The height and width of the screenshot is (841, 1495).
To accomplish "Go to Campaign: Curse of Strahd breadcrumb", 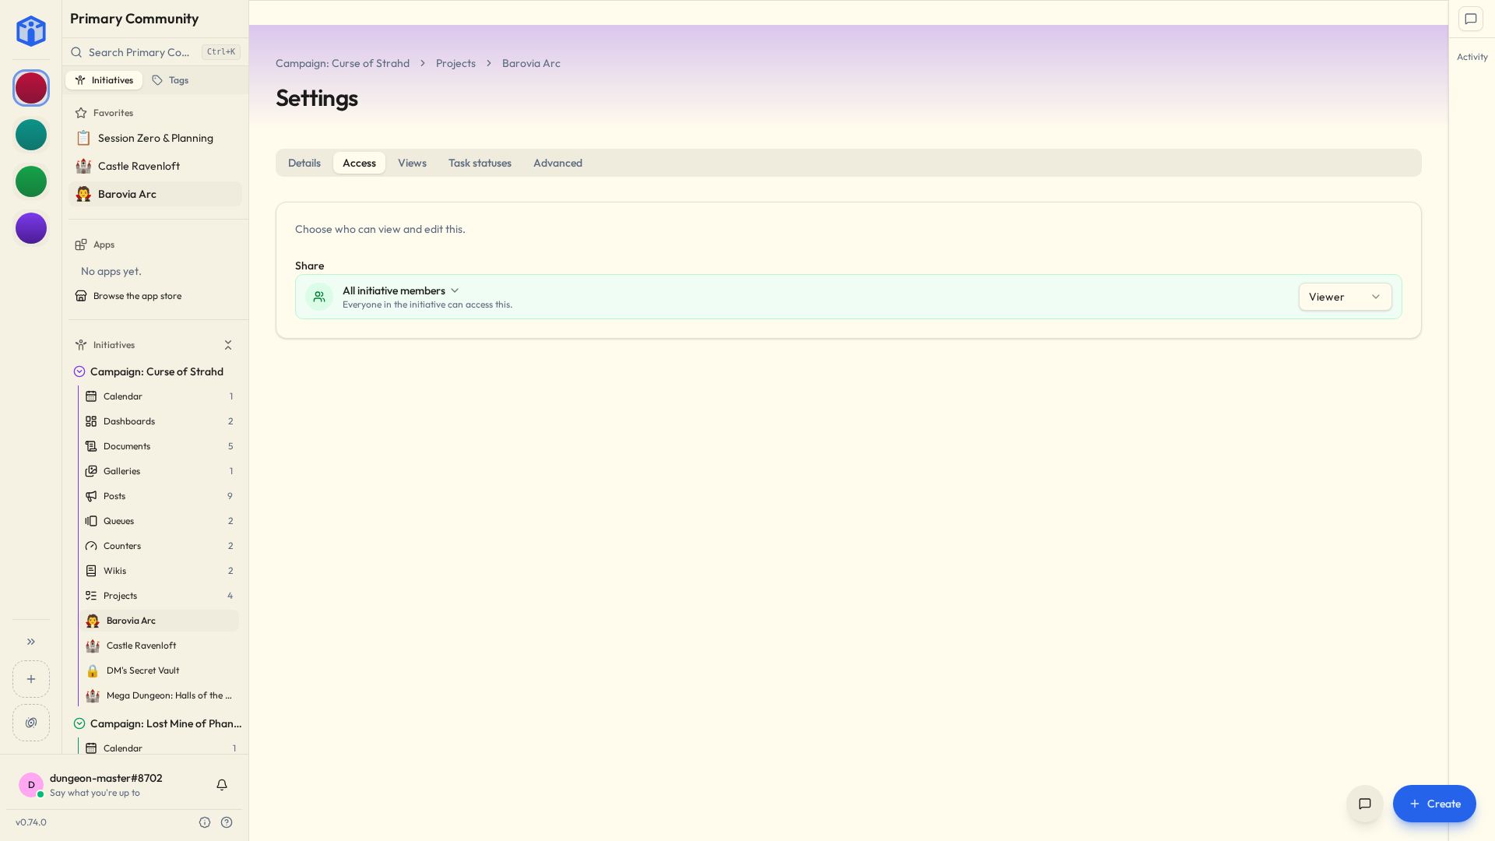I will pyautogui.click(x=343, y=63).
